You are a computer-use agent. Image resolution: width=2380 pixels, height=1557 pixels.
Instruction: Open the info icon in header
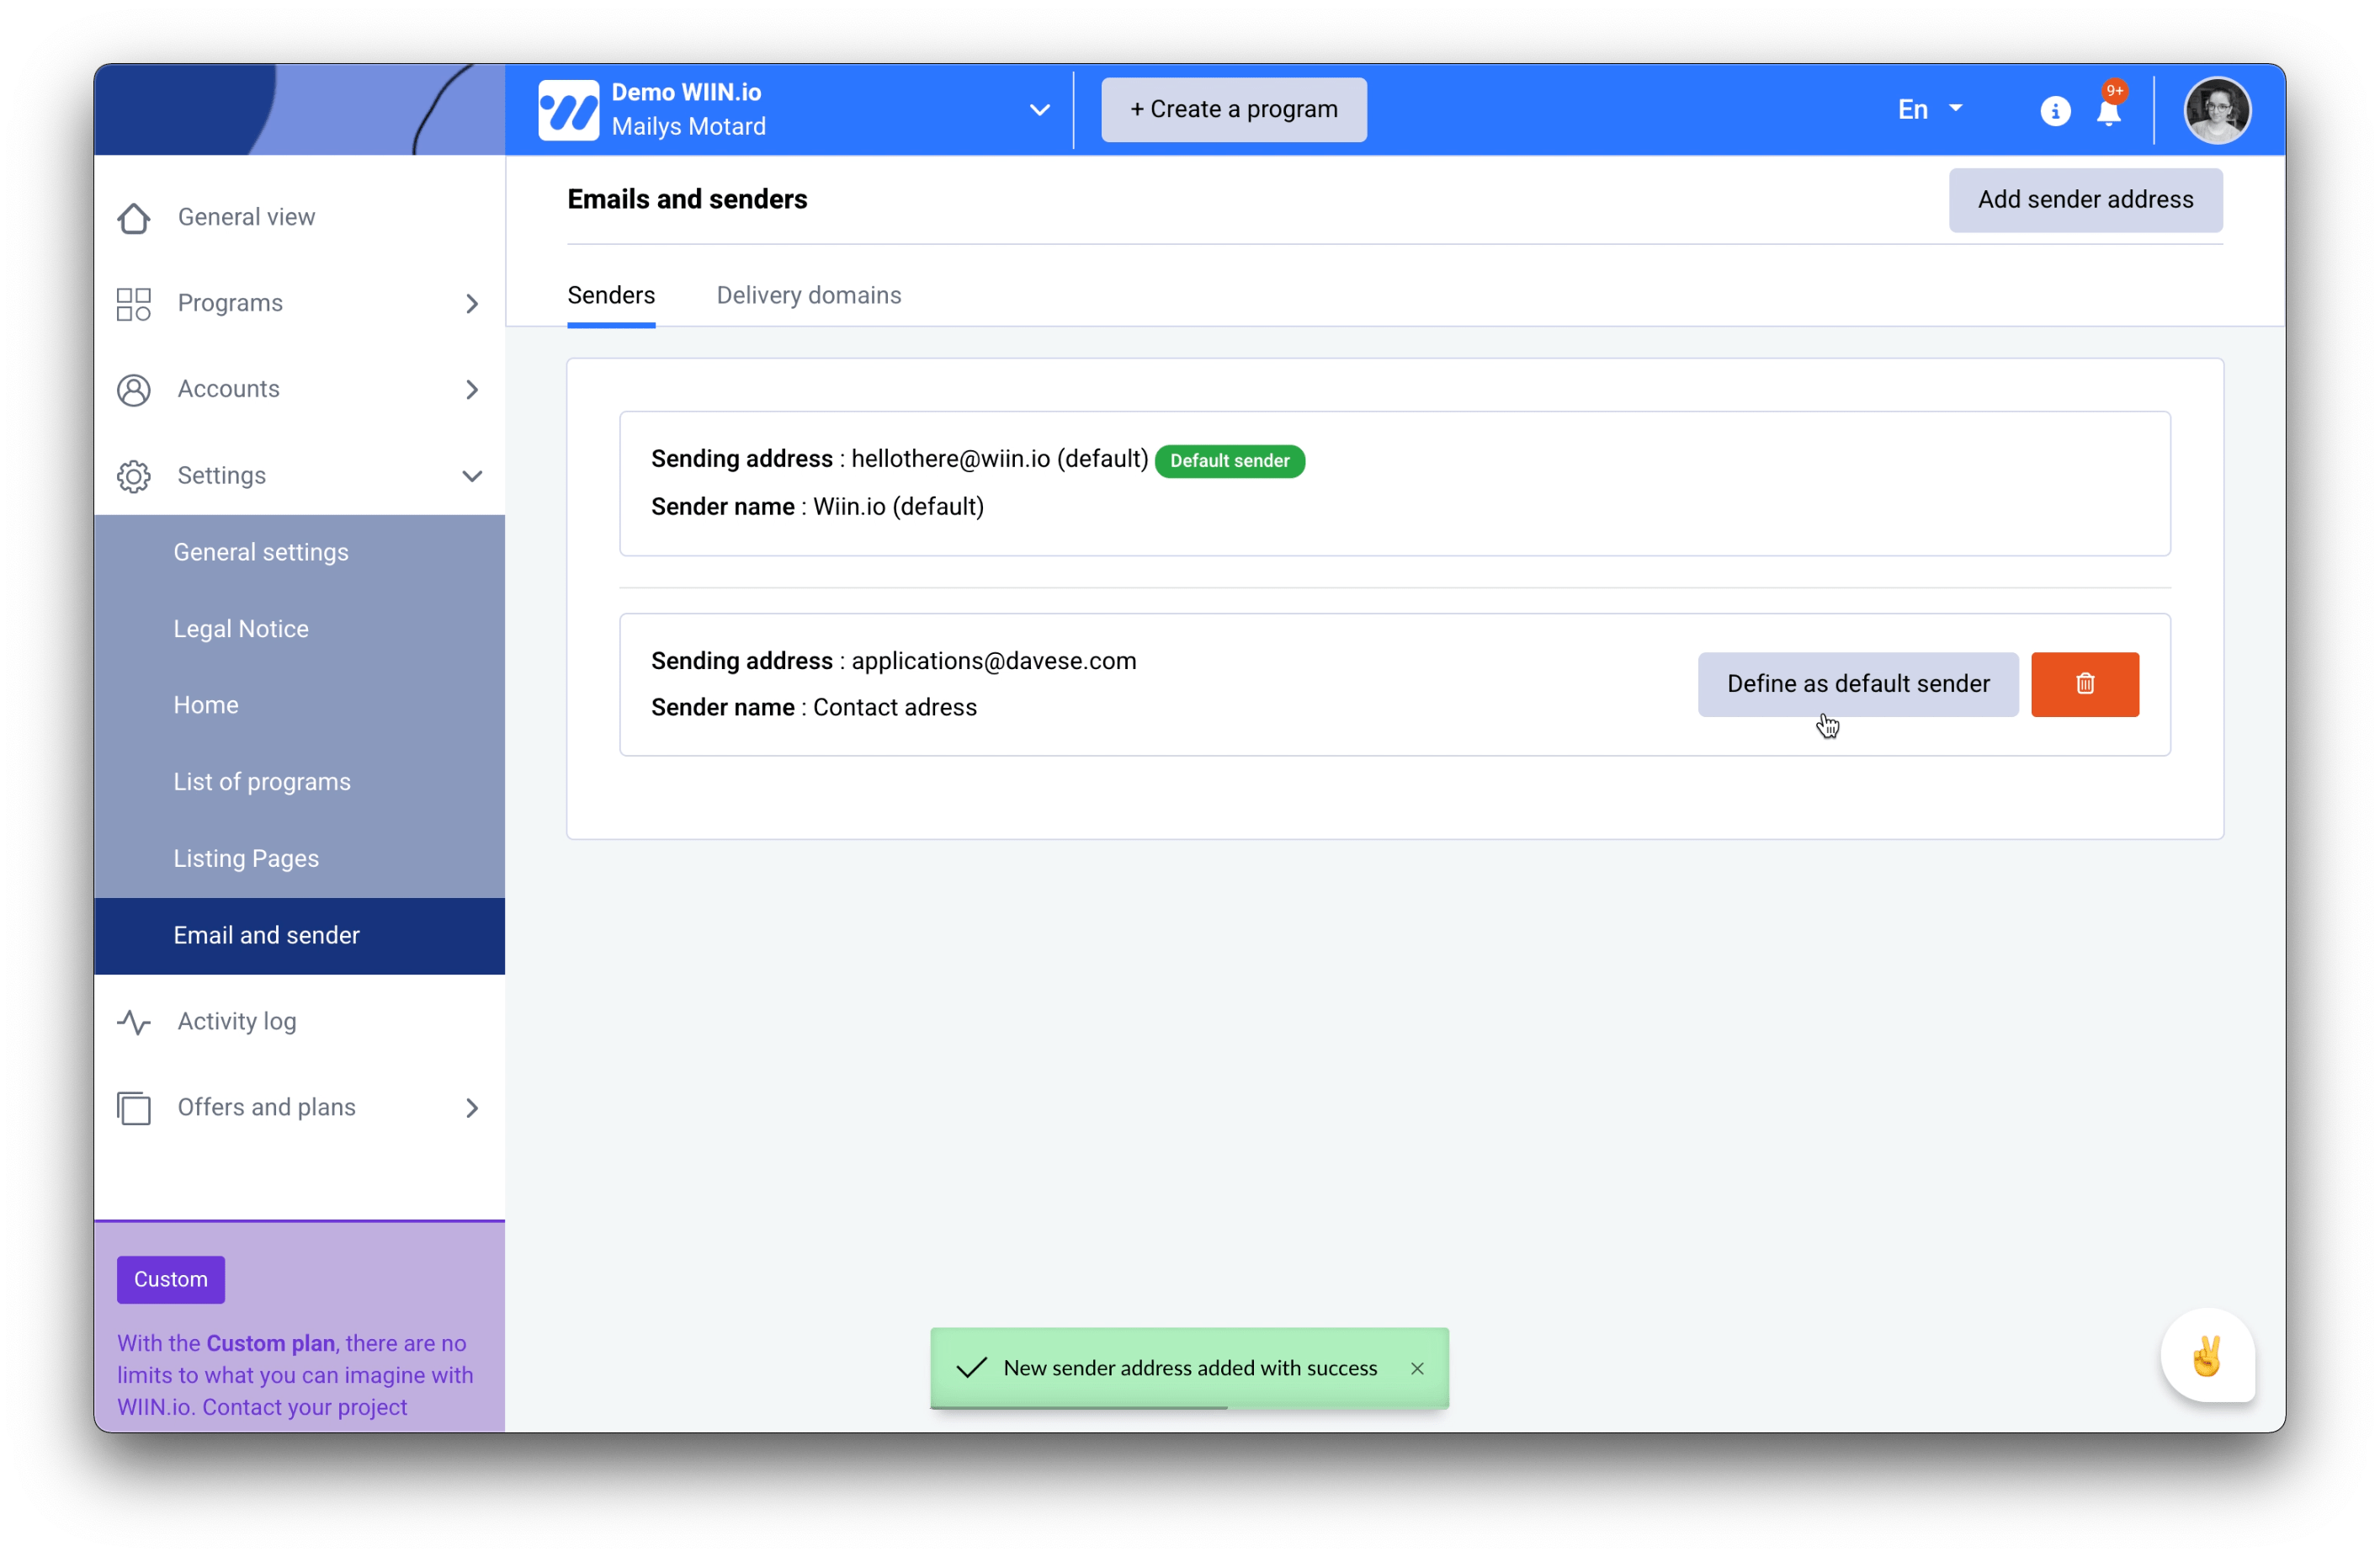pos(2055,111)
